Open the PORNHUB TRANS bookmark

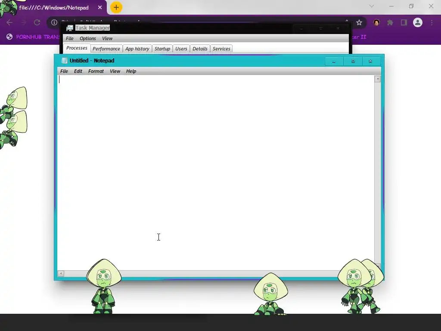click(38, 37)
